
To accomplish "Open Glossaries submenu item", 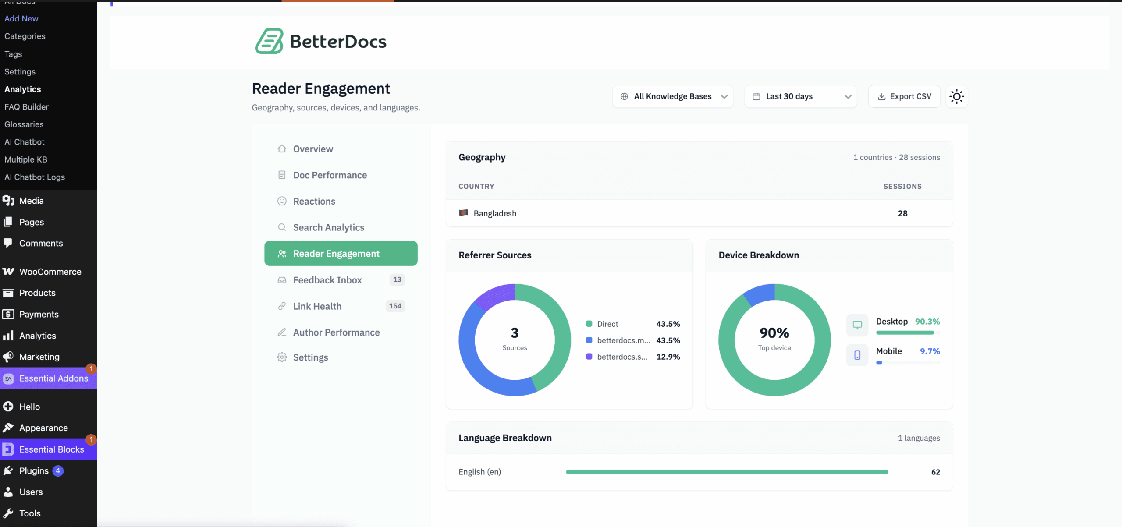I will (24, 124).
